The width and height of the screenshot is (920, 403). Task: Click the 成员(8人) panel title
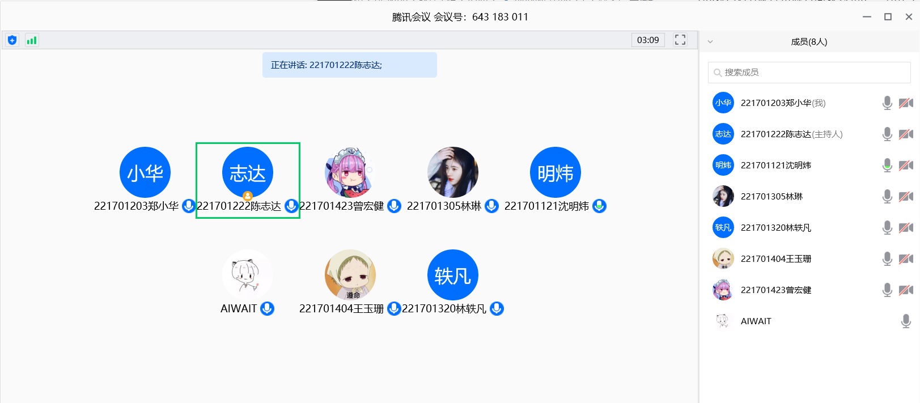pos(809,41)
